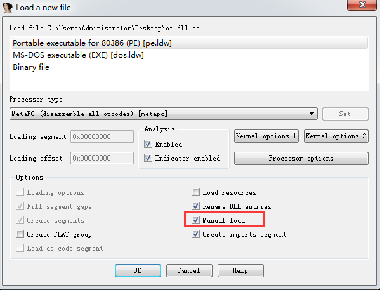
Task: Select Portable executable for 80386 (PE) loader
Action: [190, 43]
